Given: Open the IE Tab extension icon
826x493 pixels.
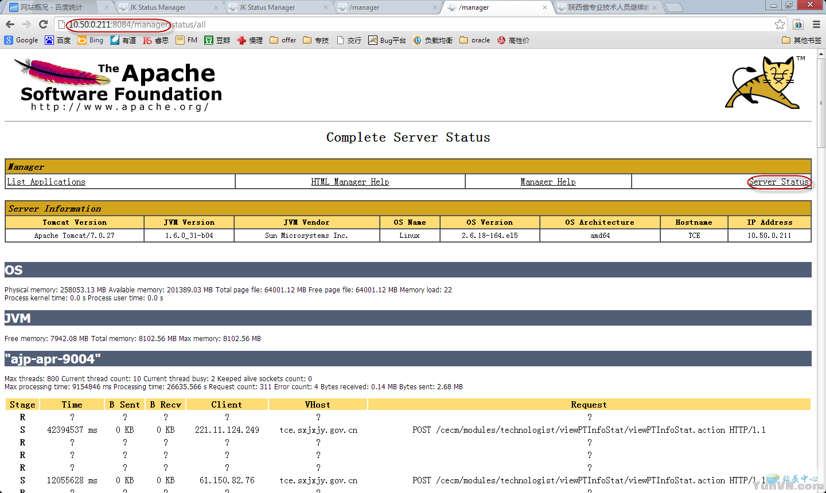Looking at the screenshot, I should tap(798, 24).
